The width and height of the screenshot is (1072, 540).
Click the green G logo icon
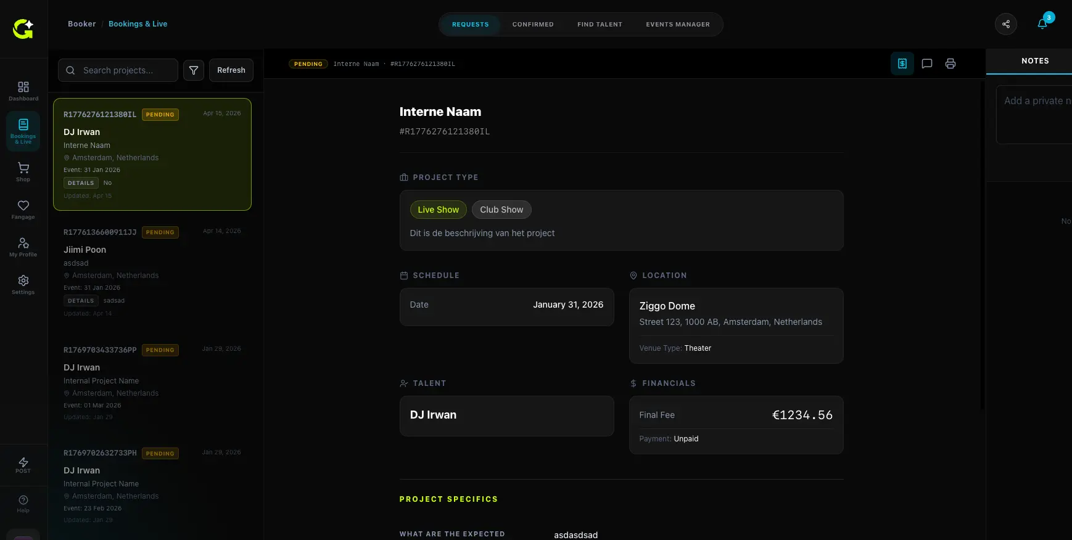click(23, 28)
